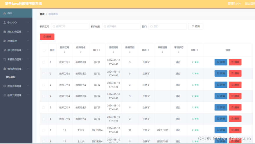Click the sort arrows under 请假天数 header
Viewport: 255px width, 144px height.
pos(130,52)
